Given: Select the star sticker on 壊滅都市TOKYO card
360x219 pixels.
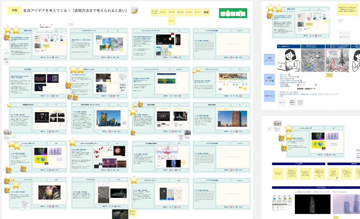Looking at the screenshot, I should tap(9, 105).
